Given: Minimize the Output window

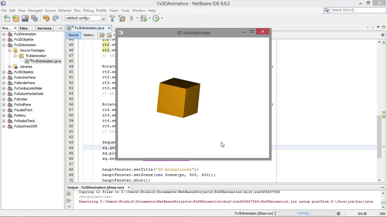Looking at the screenshot, I should [x=382, y=187].
